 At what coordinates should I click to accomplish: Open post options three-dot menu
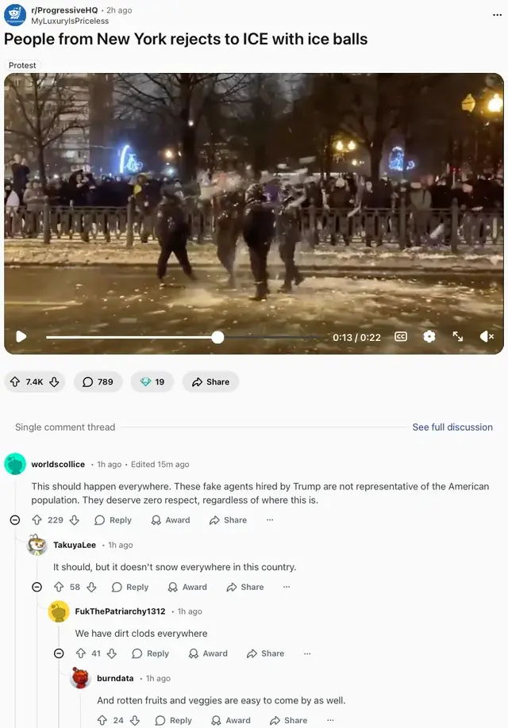[x=497, y=15]
